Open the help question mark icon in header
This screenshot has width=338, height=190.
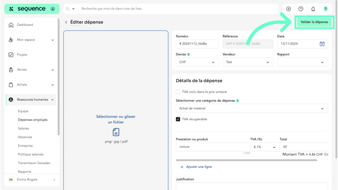[x=325, y=9]
